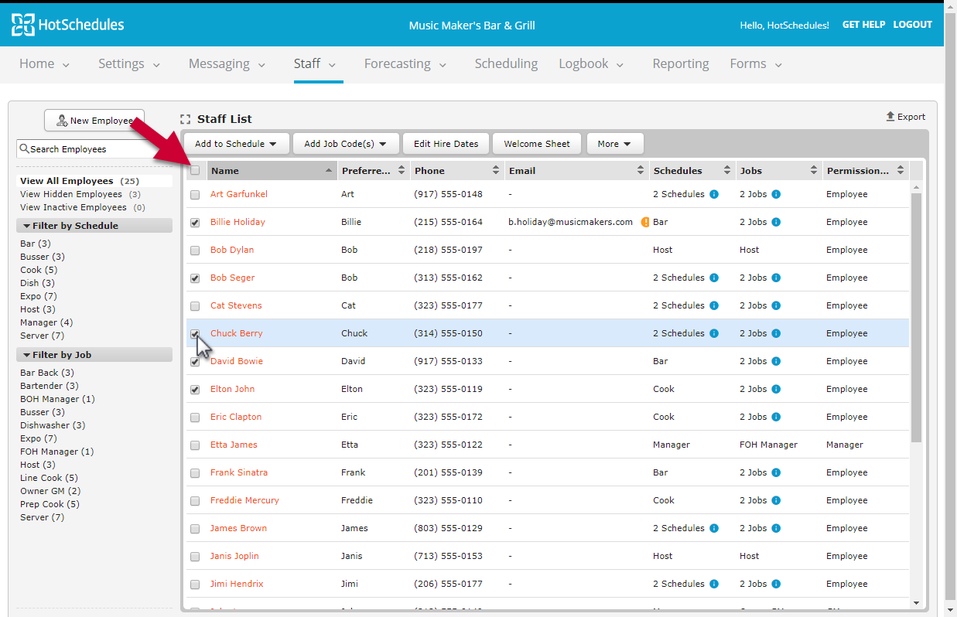Check the box for Cat Stevens
The width and height of the screenshot is (957, 617).
click(195, 306)
